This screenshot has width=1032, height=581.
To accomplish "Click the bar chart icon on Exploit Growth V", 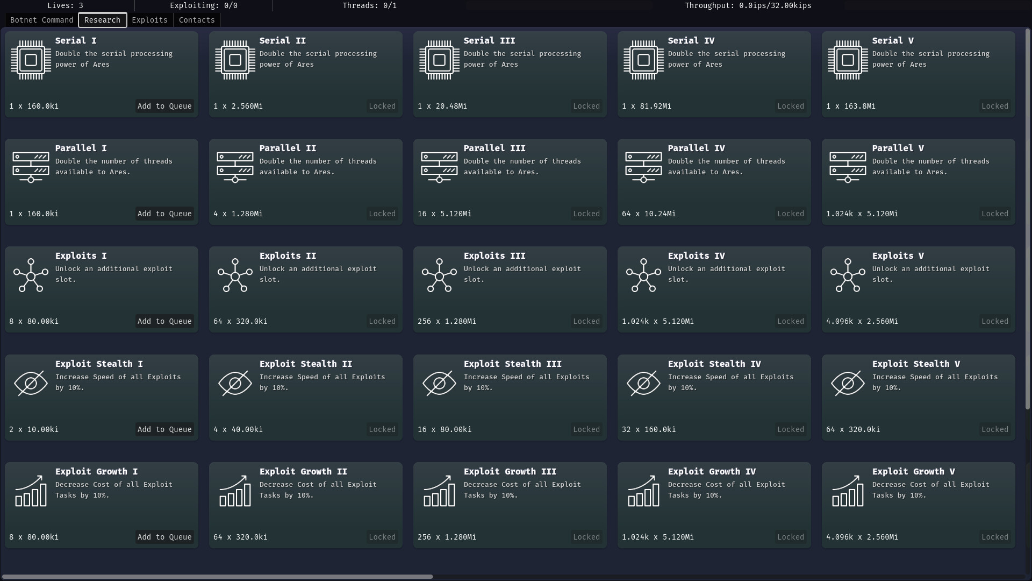I will (848, 491).
